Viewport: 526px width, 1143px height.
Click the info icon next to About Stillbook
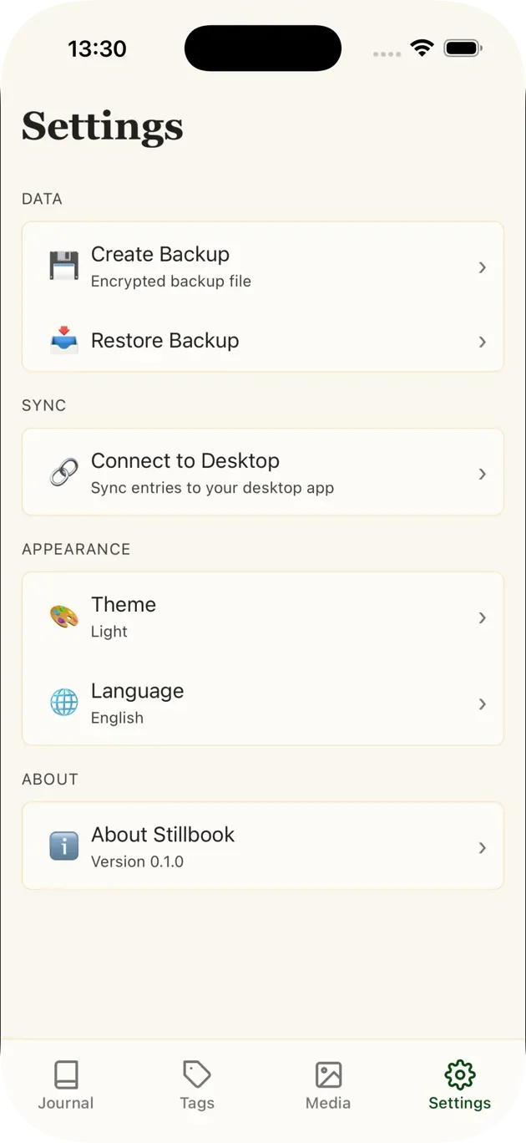63,846
